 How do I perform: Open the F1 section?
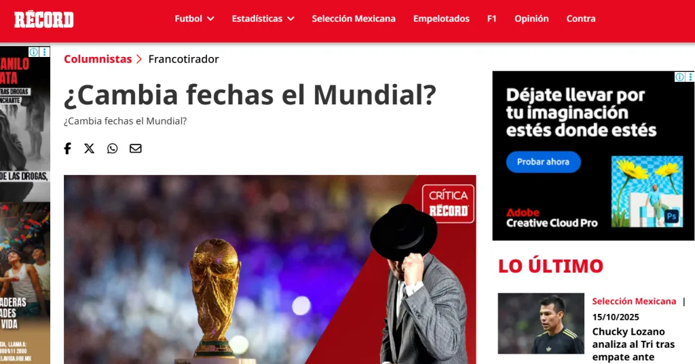[492, 18]
